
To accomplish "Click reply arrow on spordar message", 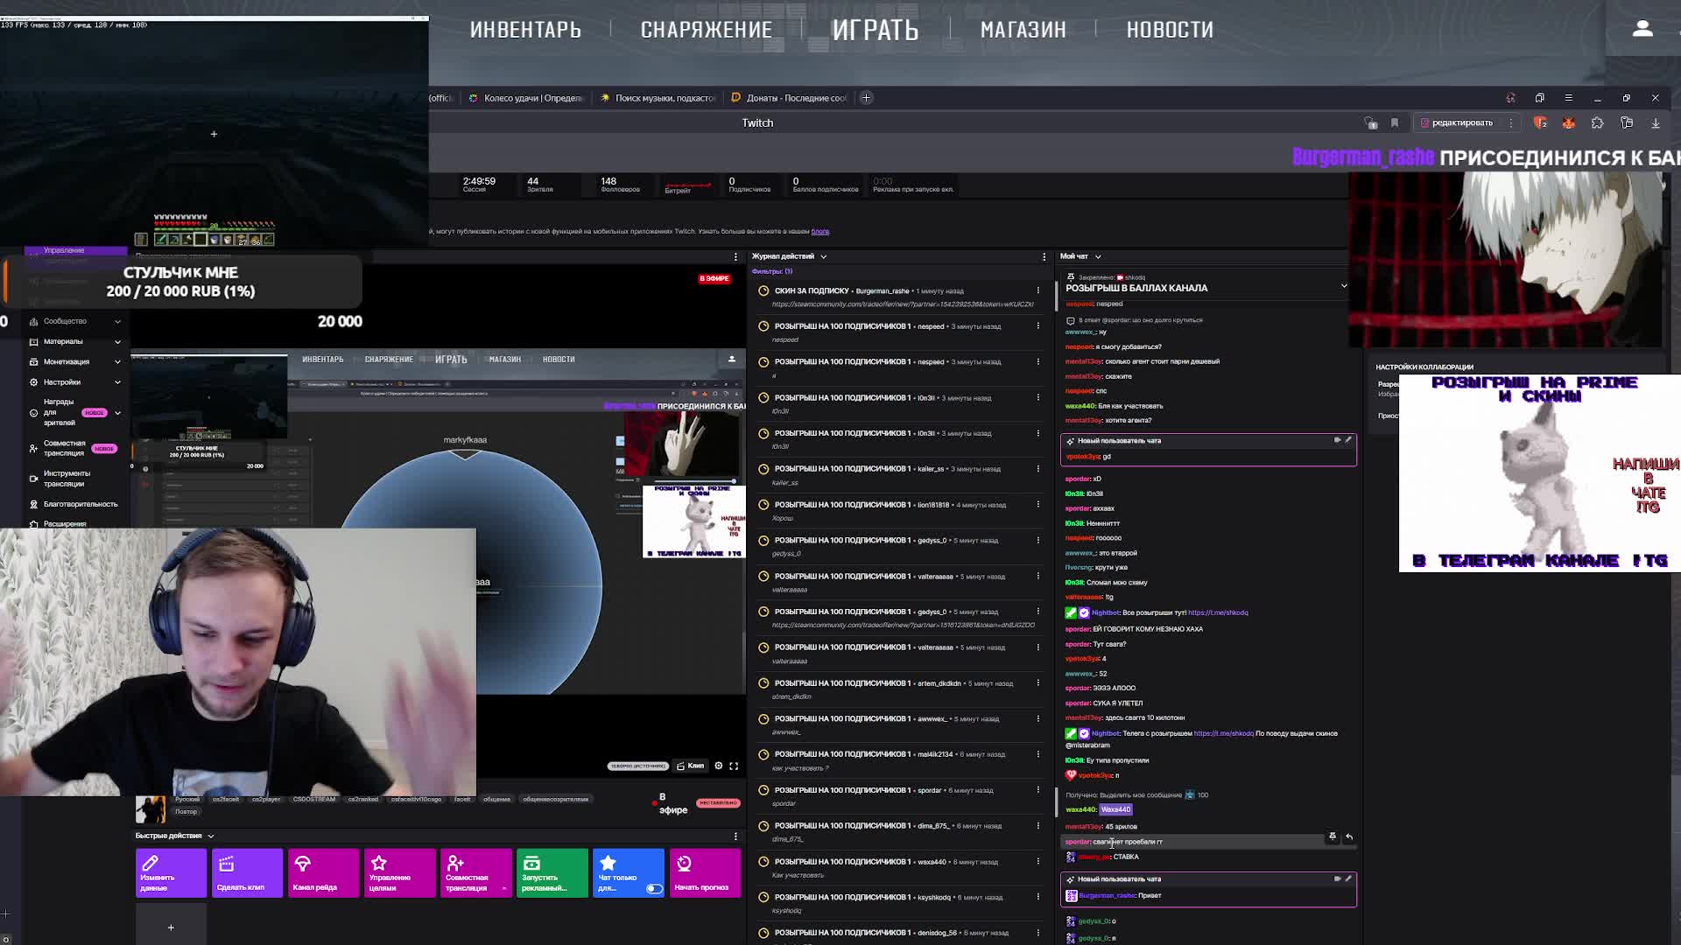I will coord(1349,837).
